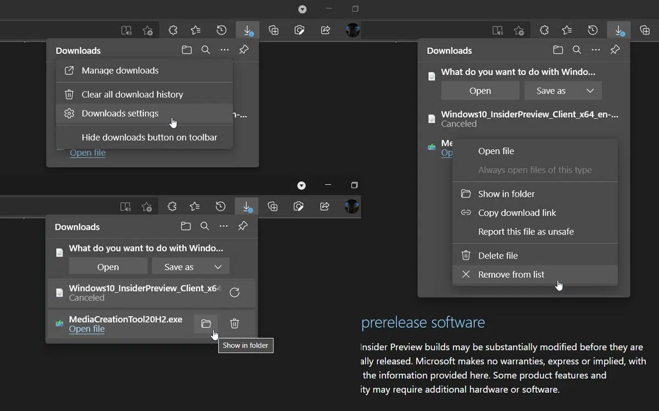Select Manage downloads menu entry
Image resolution: width=659 pixels, height=411 pixels.
point(144,71)
